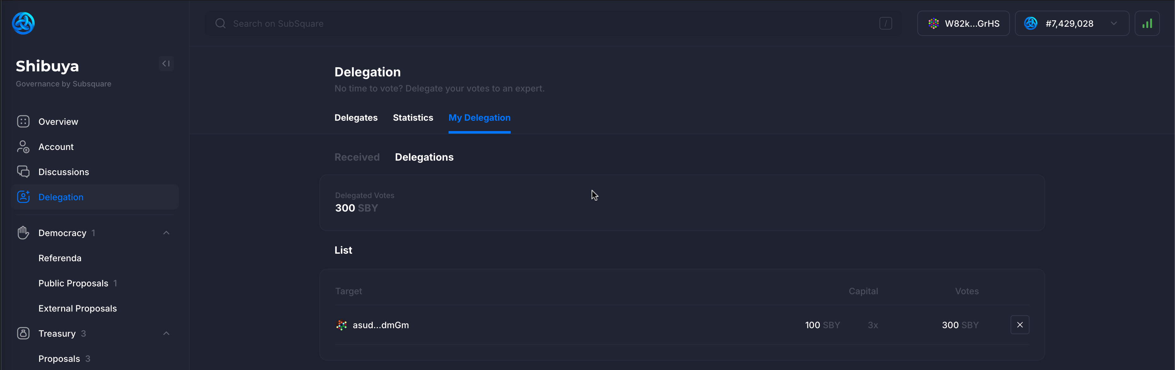Click the Discussions chat bubble icon

(x=23, y=172)
